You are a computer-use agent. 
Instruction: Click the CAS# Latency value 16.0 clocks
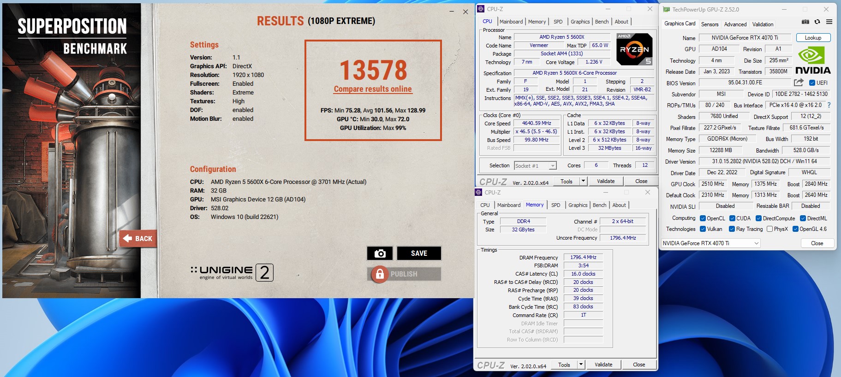(583, 274)
